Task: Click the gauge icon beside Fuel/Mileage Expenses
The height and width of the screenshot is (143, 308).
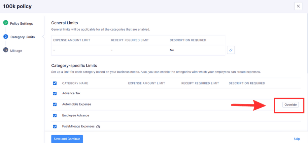Action: tap(98, 127)
